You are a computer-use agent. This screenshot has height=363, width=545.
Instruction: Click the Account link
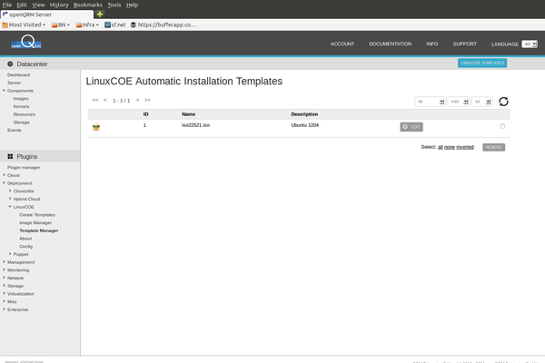click(x=342, y=44)
